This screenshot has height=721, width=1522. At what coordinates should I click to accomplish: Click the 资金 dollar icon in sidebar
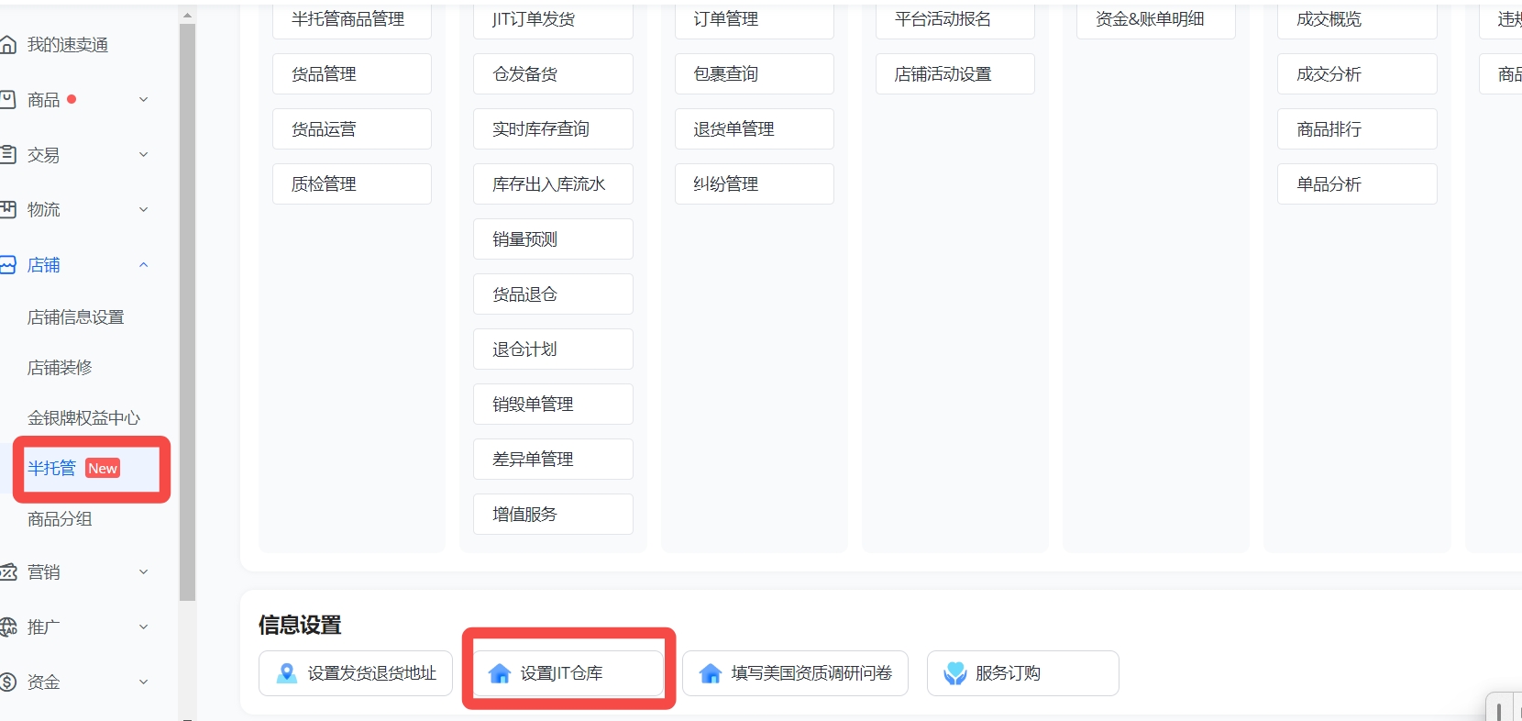8,682
